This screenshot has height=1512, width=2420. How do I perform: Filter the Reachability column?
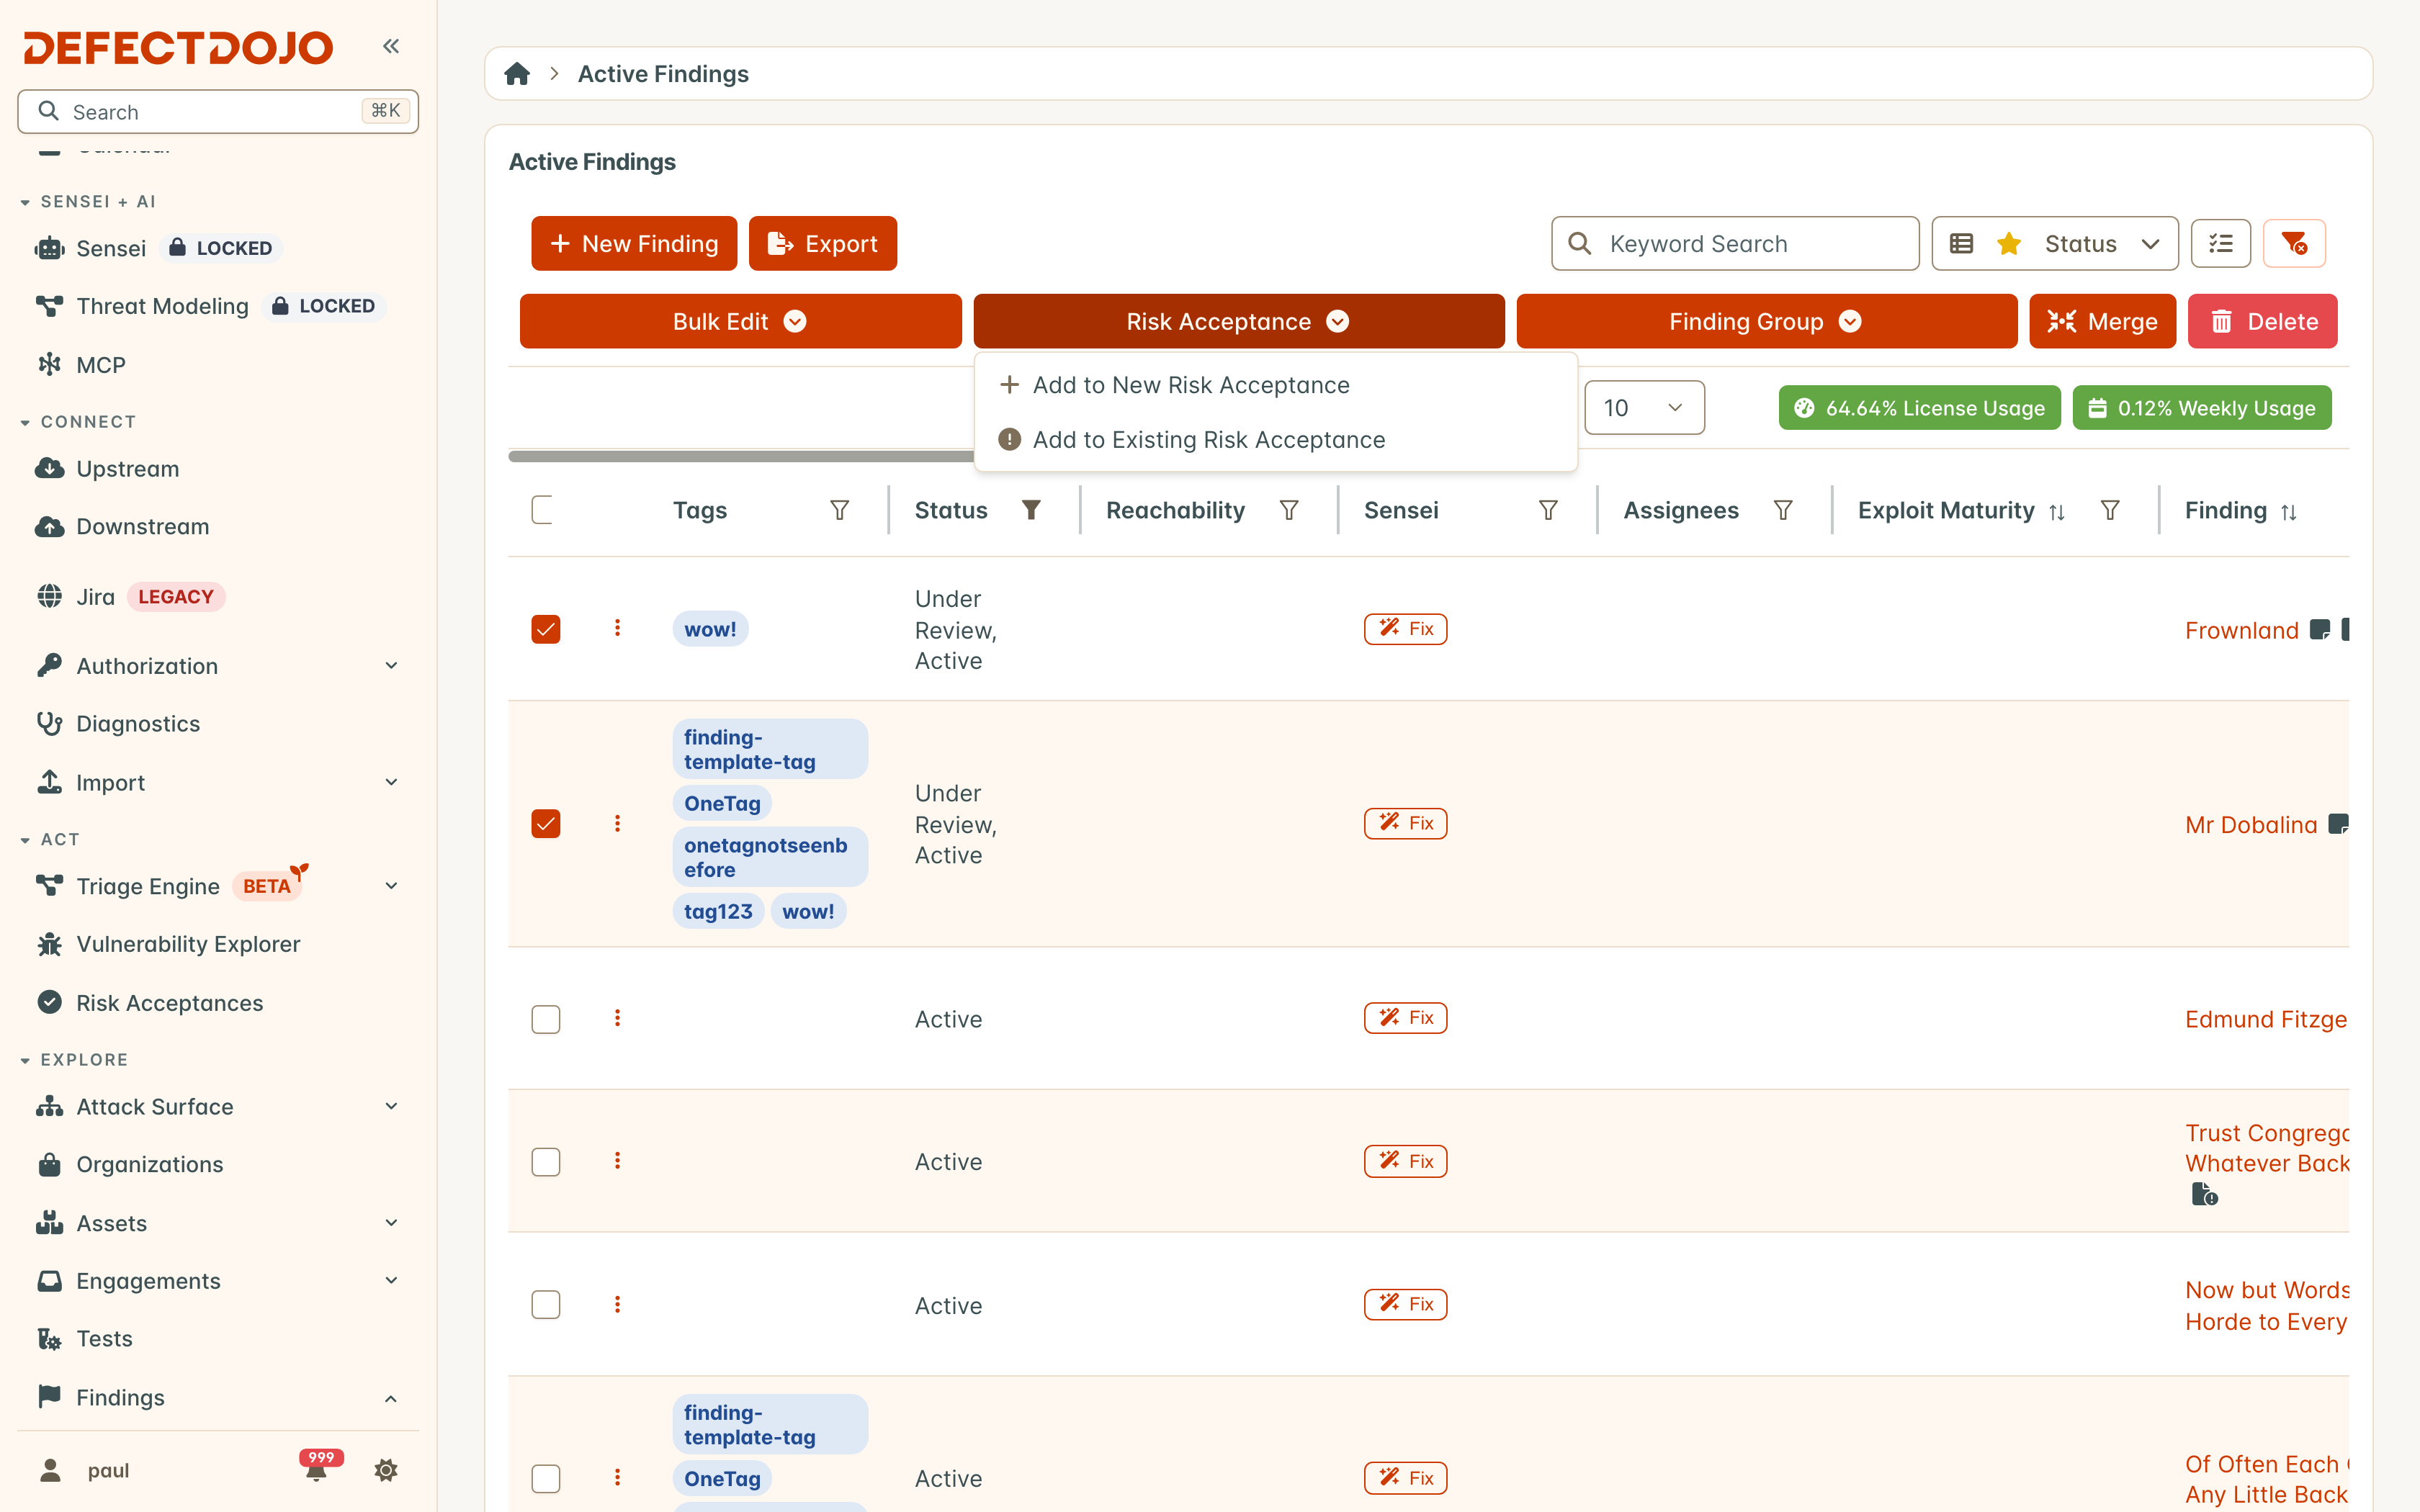(x=1289, y=511)
